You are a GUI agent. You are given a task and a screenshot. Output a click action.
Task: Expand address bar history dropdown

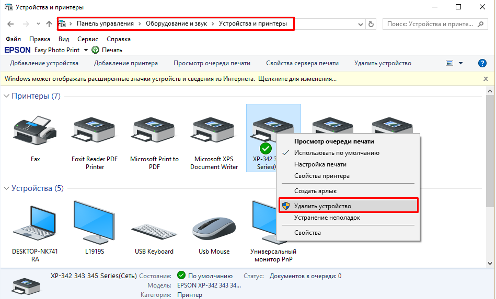[360, 25]
